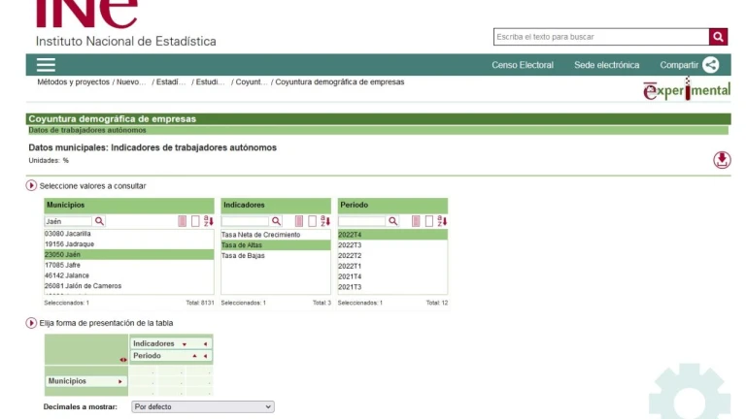Viewport: 746px width, 419px height.
Task: Click the site search text field
Action: [600, 37]
